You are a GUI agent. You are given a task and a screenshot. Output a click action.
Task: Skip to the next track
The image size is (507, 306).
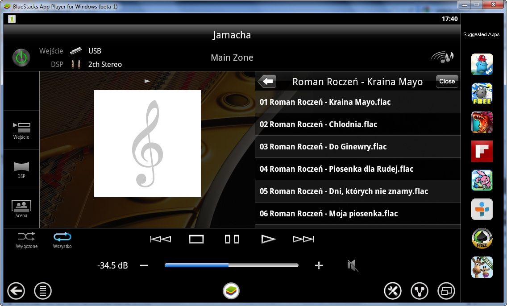(x=303, y=239)
